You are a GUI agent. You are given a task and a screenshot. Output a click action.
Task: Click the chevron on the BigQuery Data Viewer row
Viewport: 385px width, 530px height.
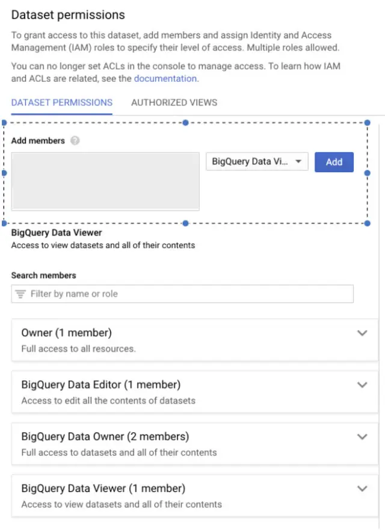pyautogui.click(x=362, y=488)
